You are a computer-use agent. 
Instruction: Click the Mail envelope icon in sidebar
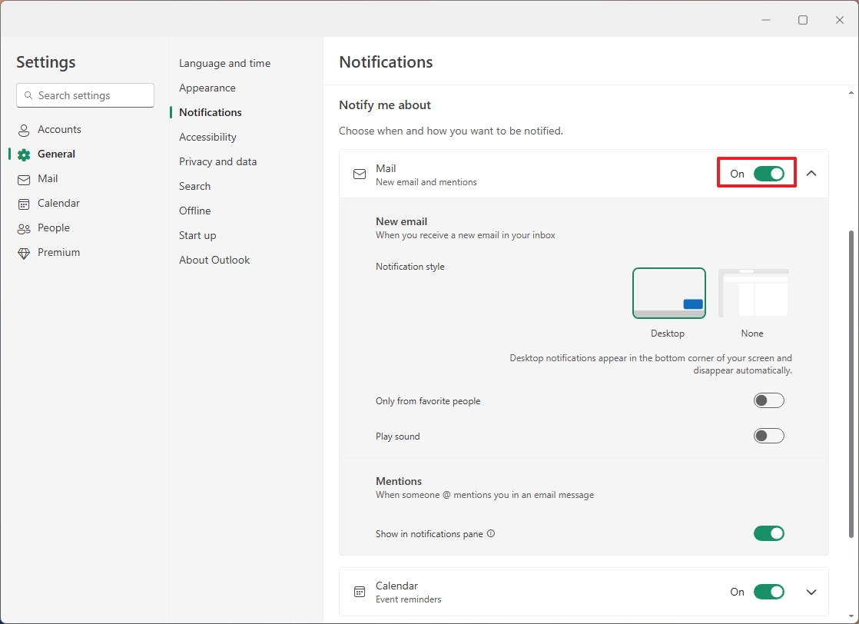(x=24, y=180)
